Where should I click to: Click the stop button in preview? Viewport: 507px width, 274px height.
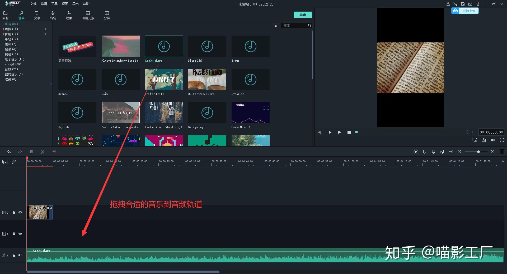[349, 132]
